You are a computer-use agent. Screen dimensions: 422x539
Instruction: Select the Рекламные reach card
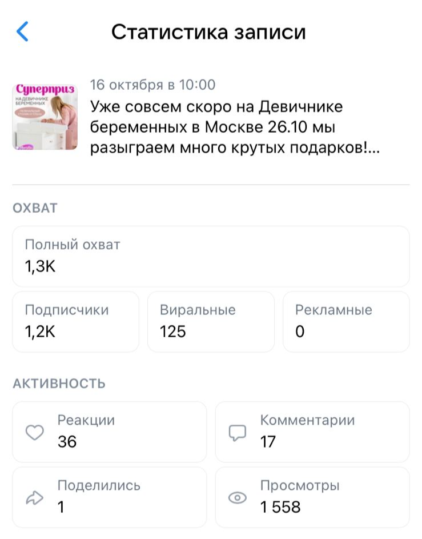tap(346, 322)
